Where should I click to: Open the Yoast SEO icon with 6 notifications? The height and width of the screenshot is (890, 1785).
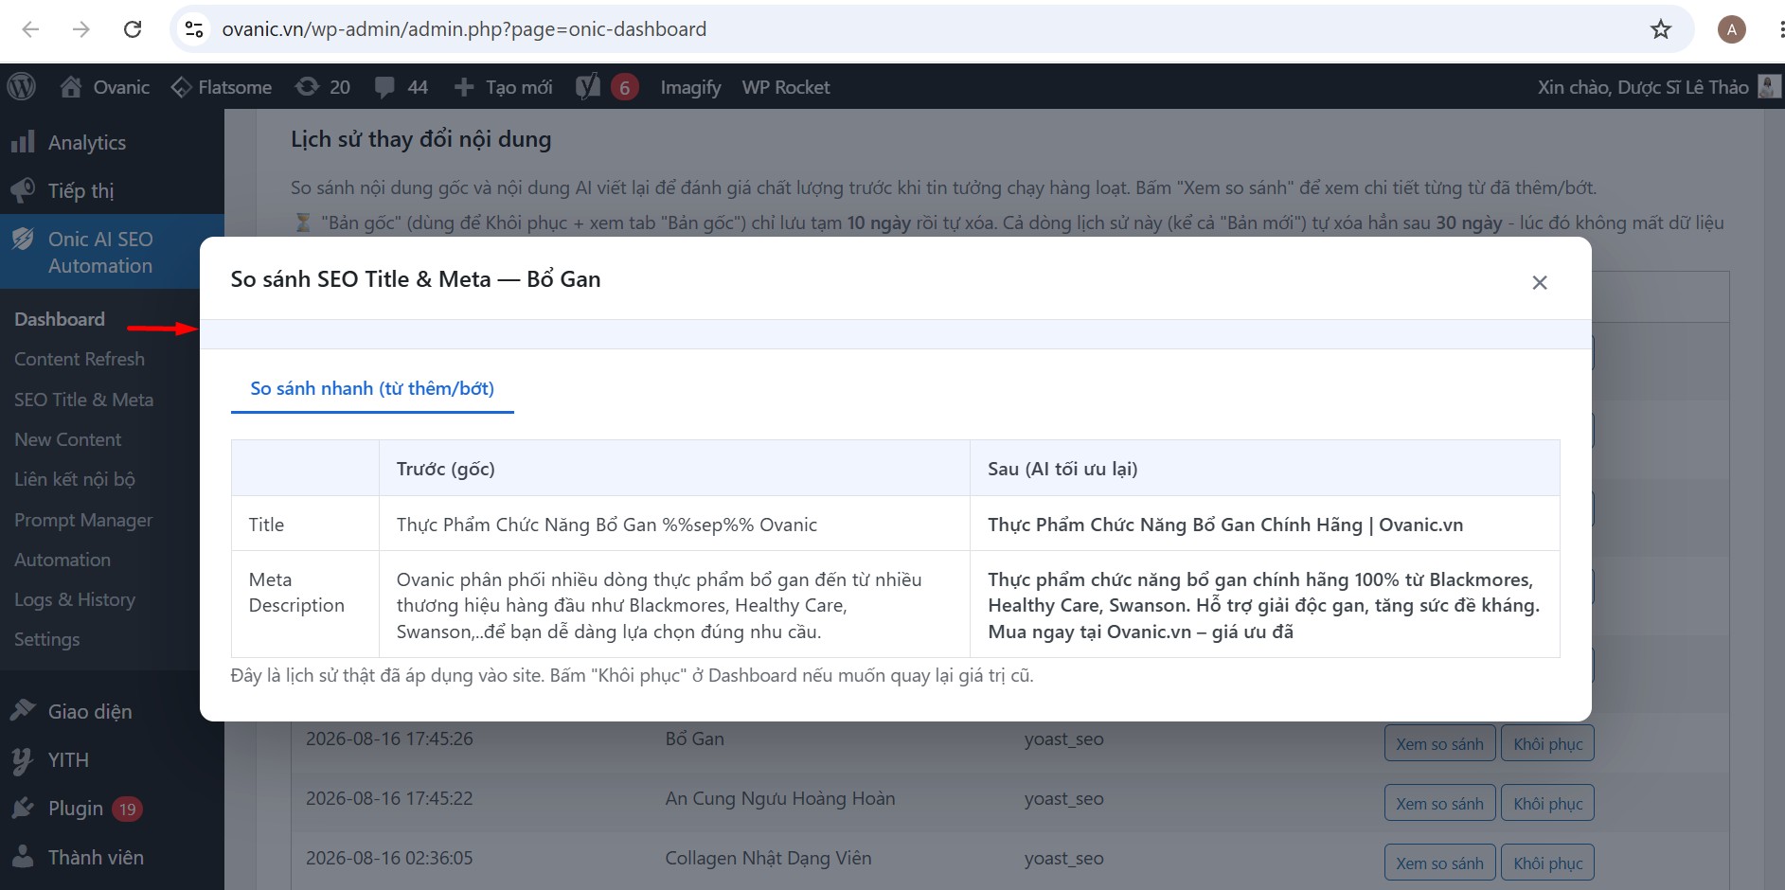607,87
